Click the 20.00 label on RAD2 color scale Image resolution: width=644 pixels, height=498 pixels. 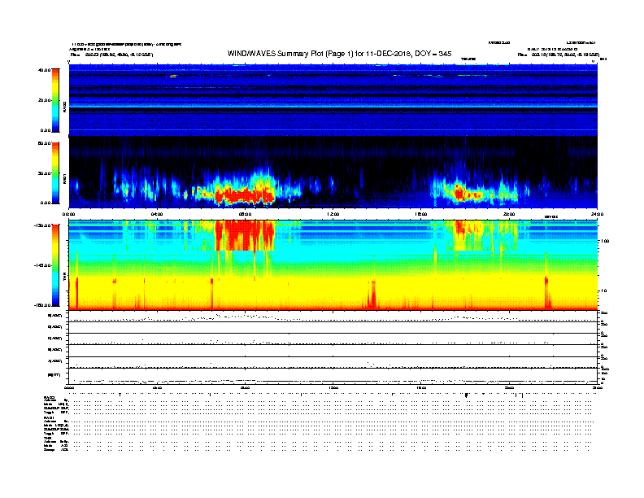pyautogui.click(x=44, y=100)
